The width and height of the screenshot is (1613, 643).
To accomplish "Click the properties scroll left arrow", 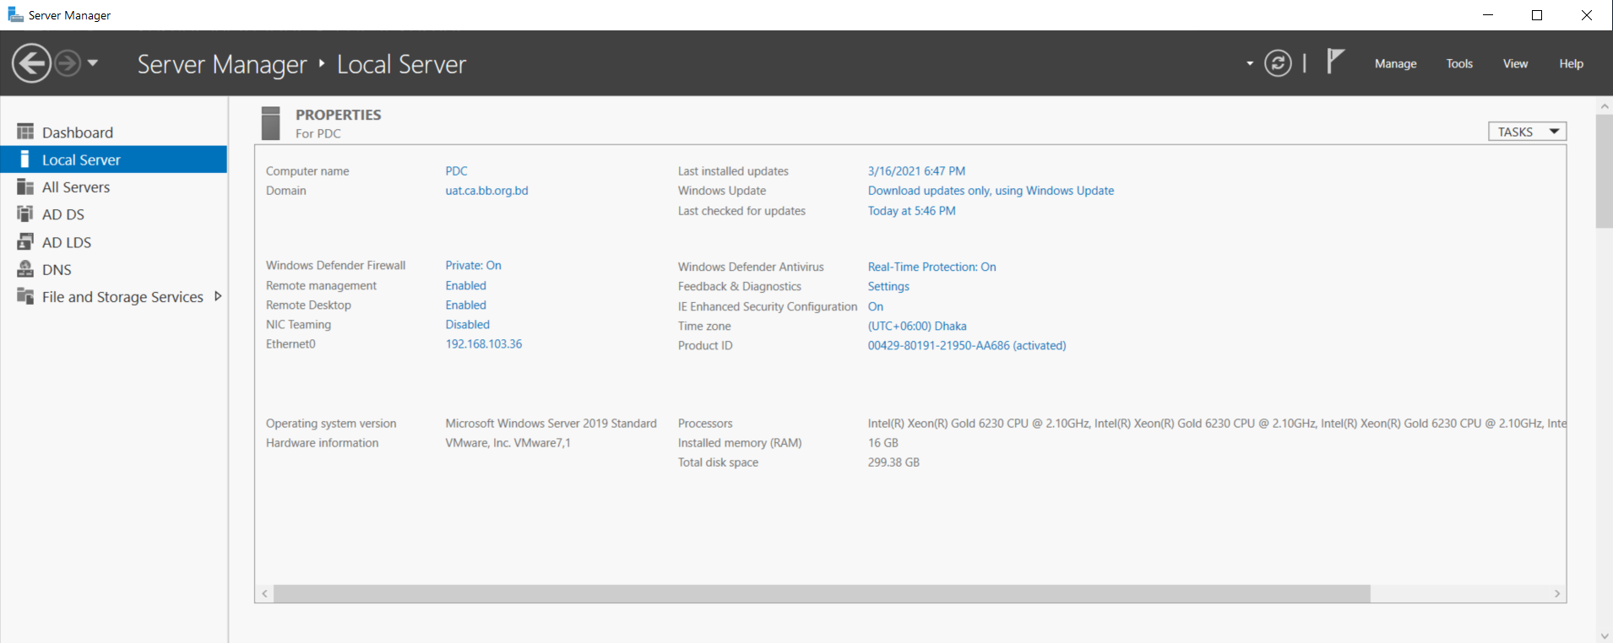I will pyautogui.click(x=264, y=594).
